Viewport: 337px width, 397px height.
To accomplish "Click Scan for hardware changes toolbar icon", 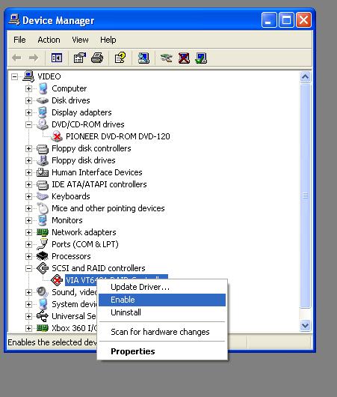I will pyautogui.click(x=143, y=58).
